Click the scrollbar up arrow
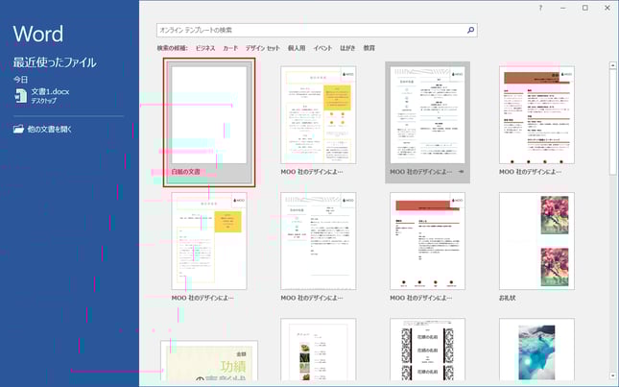619x387 pixels. pyautogui.click(x=612, y=65)
